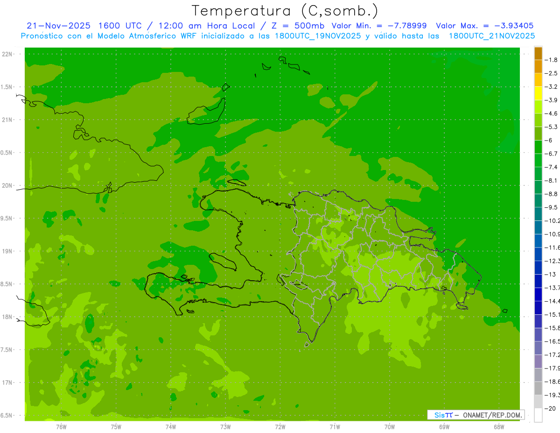The width and height of the screenshot is (560, 433).
Task: Pick the lime swatch between -3.9 and -4.6
Action: (538, 107)
